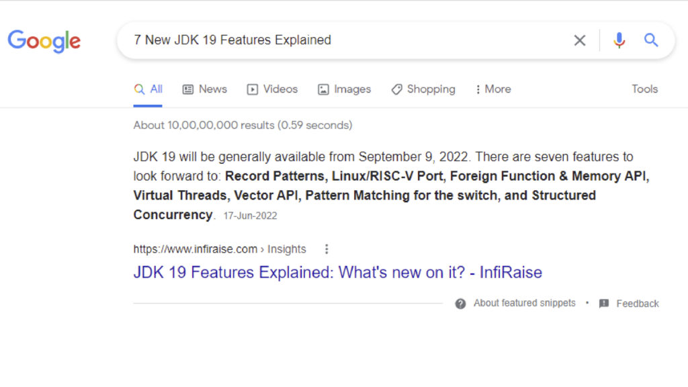This screenshot has width=688, height=387.
Task: Open three-dot menu beside infiraise.com Insights
Action: pyautogui.click(x=327, y=249)
